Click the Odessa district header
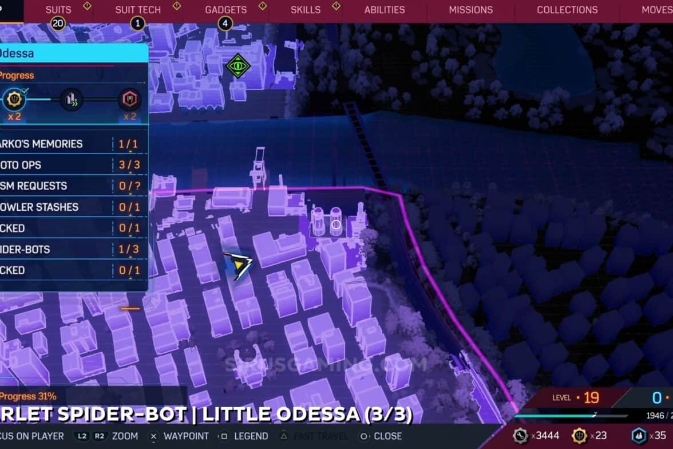The width and height of the screenshot is (673, 449). click(74, 53)
